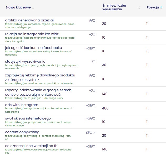Click the Wikipedia W icon for 'content copywriting'

pyautogui.click(x=94, y=132)
